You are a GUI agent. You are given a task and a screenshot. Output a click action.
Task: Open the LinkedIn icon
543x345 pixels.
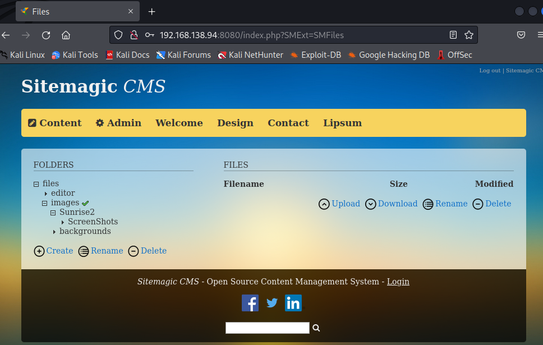point(293,303)
